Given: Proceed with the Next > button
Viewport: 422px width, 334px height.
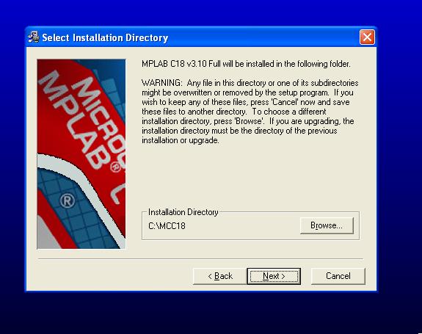Looking at the screenshot, I should click(274, 276).
